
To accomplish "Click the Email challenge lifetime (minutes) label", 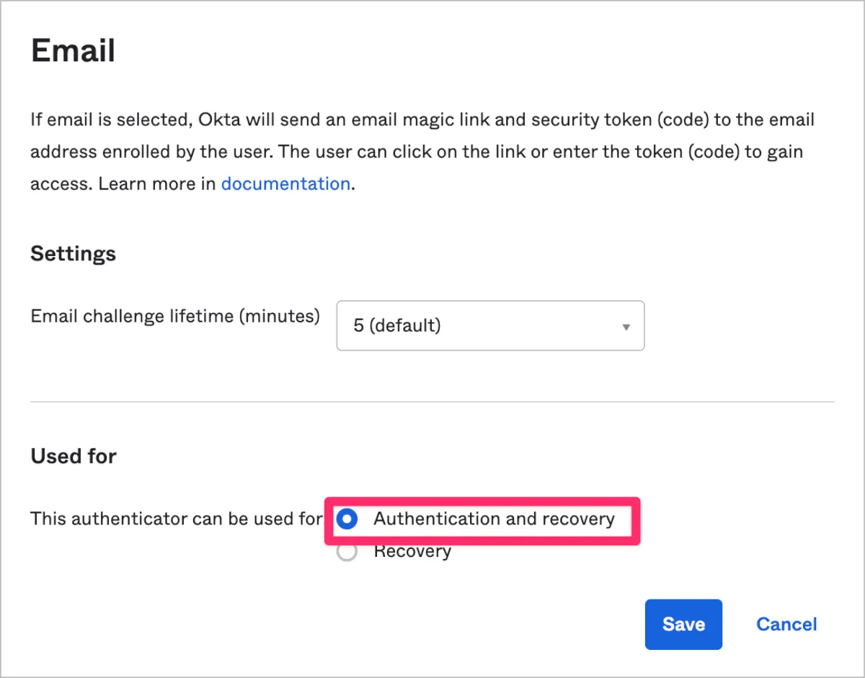I will pyautogui.click(x=175, y=316).
